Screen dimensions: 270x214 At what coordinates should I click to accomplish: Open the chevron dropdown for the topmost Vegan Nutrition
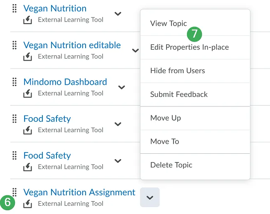[118, 14]
